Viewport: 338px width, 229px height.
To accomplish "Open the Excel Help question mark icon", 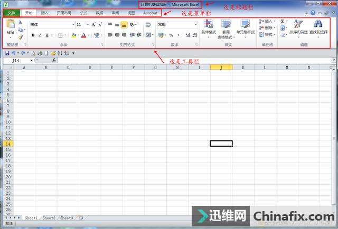I will (x=313, y=13).
